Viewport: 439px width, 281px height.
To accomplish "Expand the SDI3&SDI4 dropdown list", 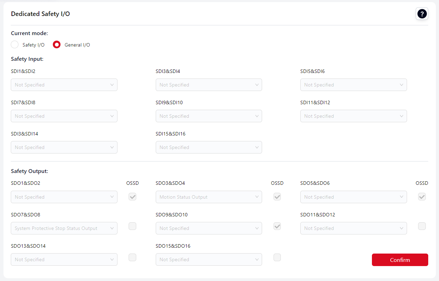I will pyautogui.click(x=209, y=85).
